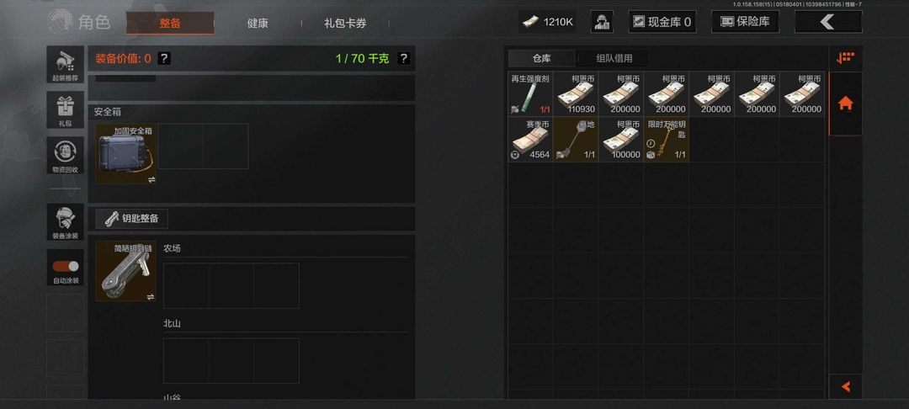909x409 pixels.
Task: Collapse the panel with the orange arrow
Action: [845, 386]
